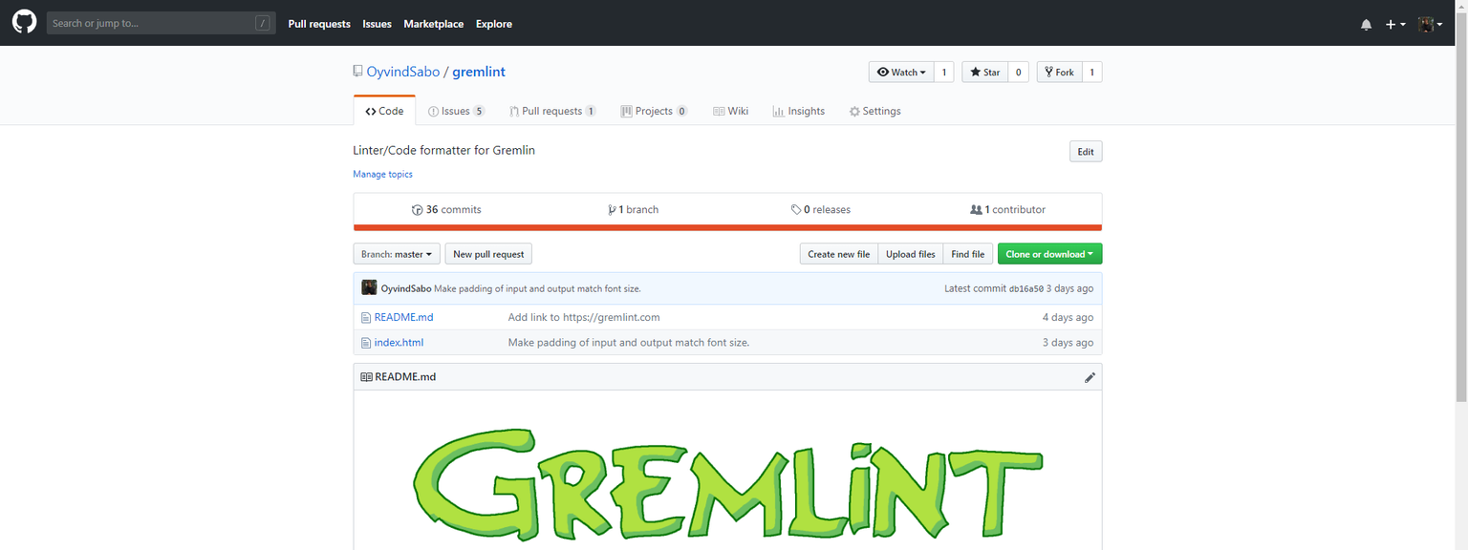Open commit hash db16a50

[1026, 288]
